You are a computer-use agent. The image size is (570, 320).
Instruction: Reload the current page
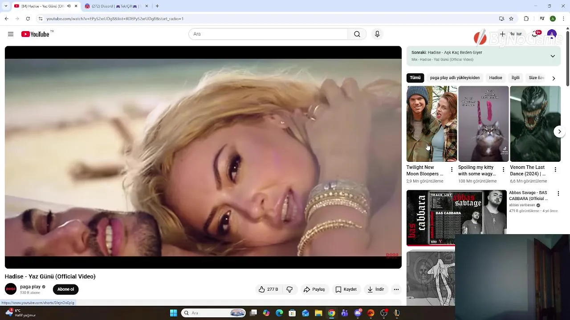click(28, 19)
